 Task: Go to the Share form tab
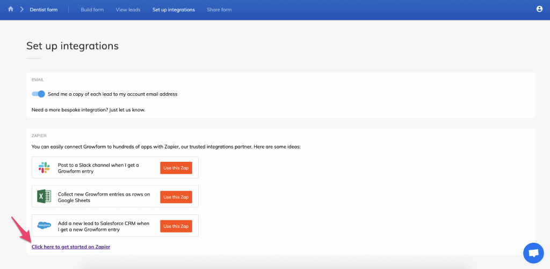tap(219, 10)
